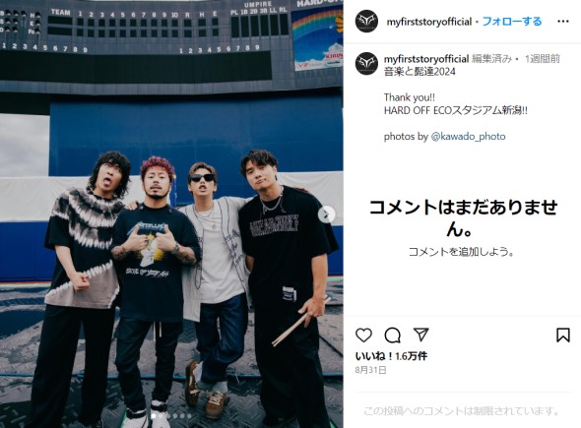Share the post with the paper plane icon
581x428 pixels.
(421, 335)
